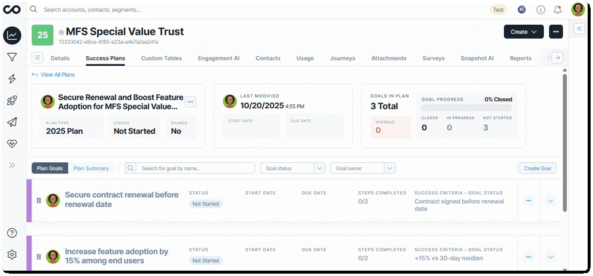The width and height of the screenshot is (593, 276).
Task: Click Not Started badge on Secure contract renewal
Action: 206,204
